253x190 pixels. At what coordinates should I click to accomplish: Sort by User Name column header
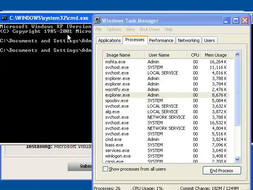pyautogui.click(x=166, y=55)
